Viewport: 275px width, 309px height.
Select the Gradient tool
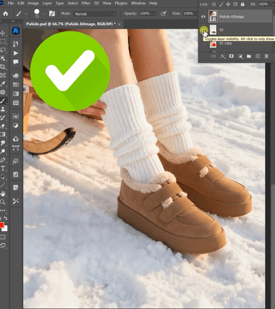pos(2,134)
